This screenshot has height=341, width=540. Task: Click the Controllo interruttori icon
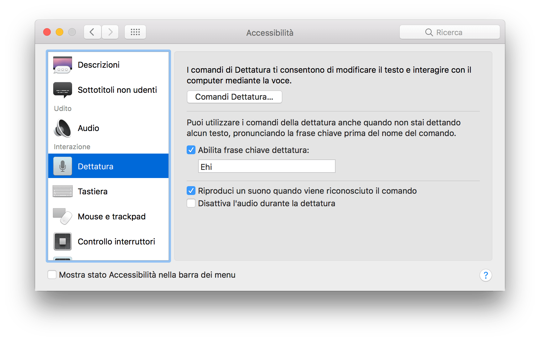[63, 241]
